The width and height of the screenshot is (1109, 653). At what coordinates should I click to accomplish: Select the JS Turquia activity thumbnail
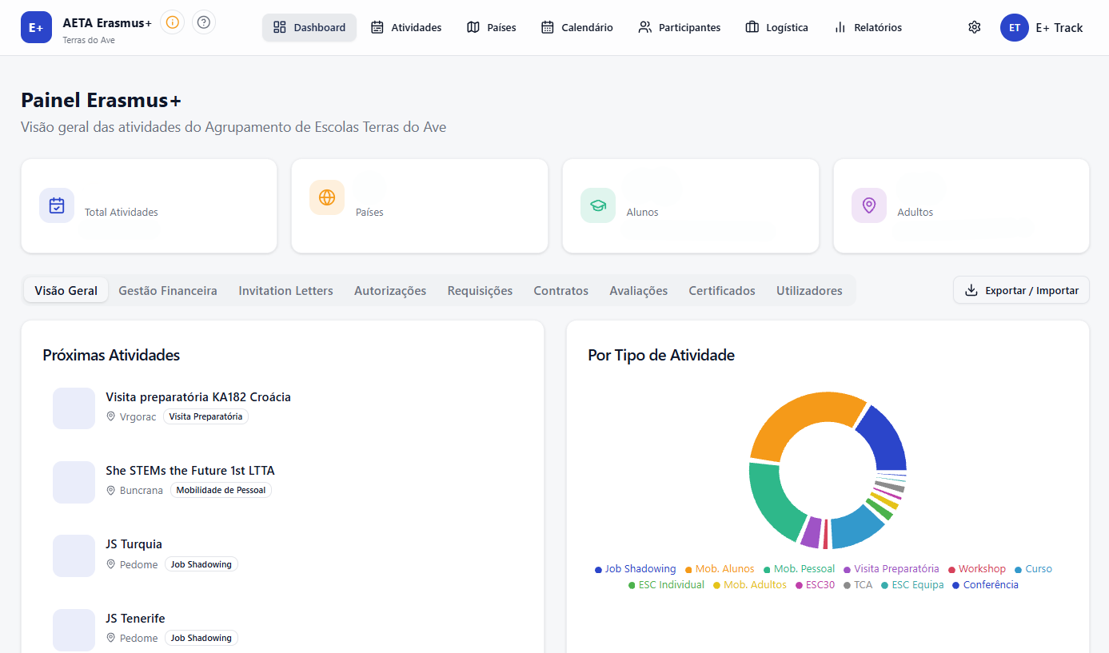point(74,555)
